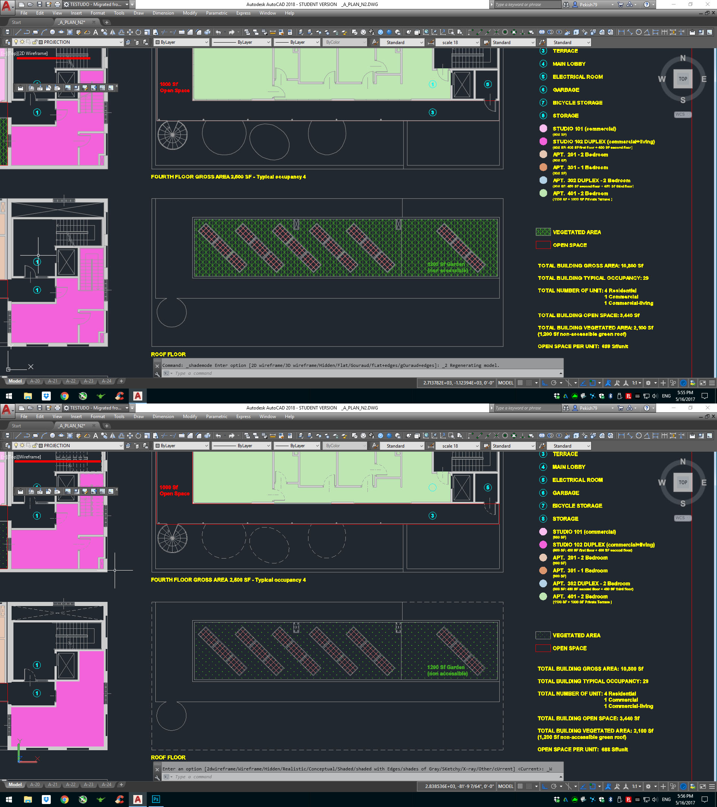Viewport: 717px width, 807px height.
Task: Toggle Ortho mode in the 5:56 PM status bar
Action: (x=544, y=786)
